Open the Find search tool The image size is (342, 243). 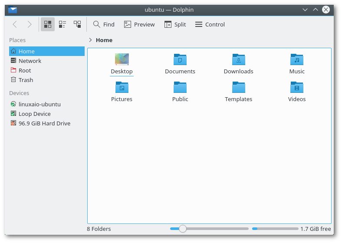pyautogui.click(x=104, y=24)
